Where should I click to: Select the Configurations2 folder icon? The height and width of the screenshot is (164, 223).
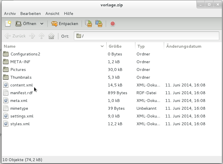(x=6, y=54)
